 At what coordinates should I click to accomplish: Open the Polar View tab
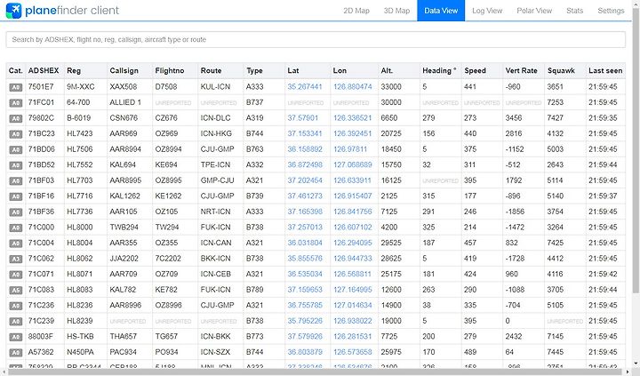tap(534, 11)
